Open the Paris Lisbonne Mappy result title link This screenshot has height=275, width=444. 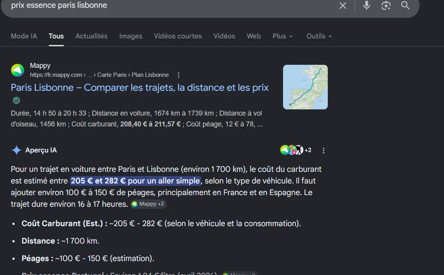tap(140, 87)
